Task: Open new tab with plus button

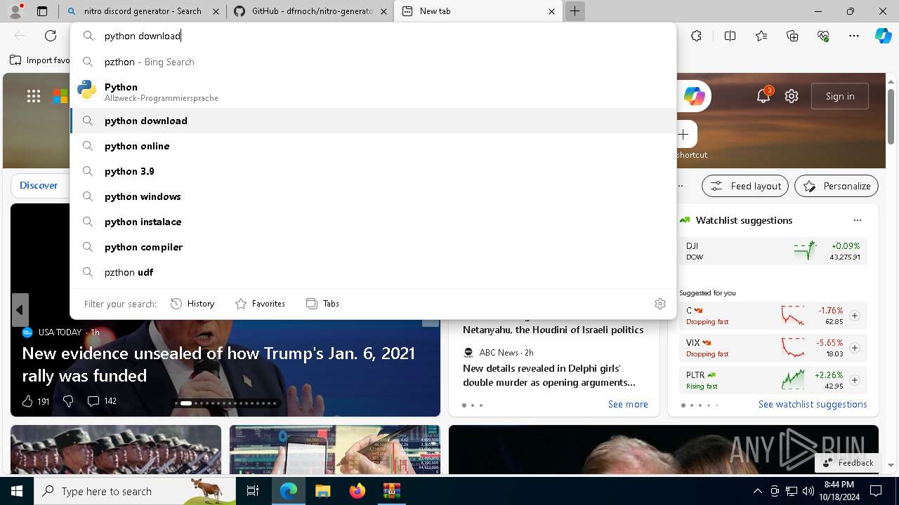Action: coord(575,11)
